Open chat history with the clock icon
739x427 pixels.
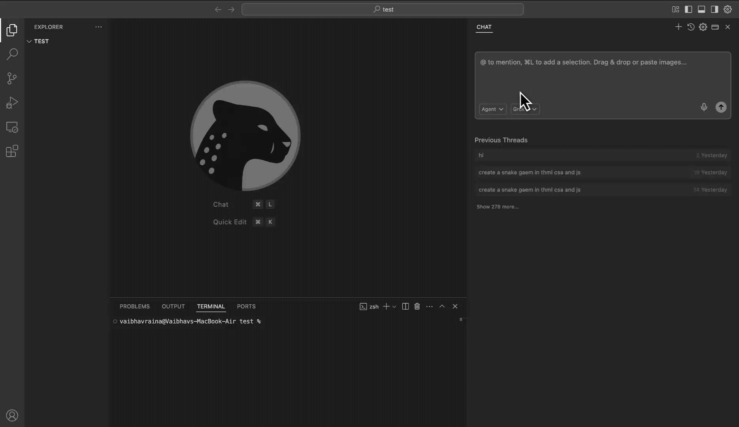(691, 27)
